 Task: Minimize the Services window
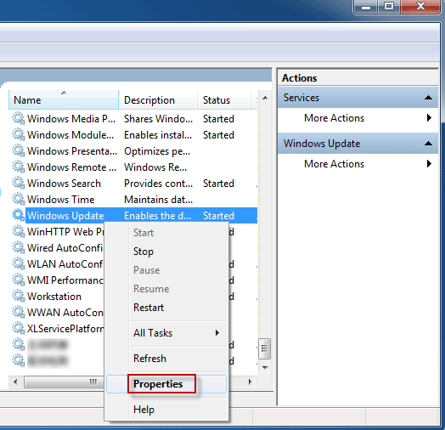point(366,6)
